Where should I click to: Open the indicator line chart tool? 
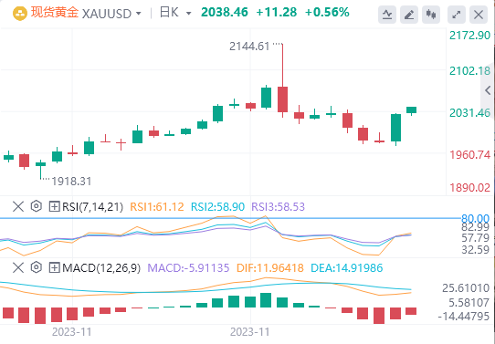(387, 15)
